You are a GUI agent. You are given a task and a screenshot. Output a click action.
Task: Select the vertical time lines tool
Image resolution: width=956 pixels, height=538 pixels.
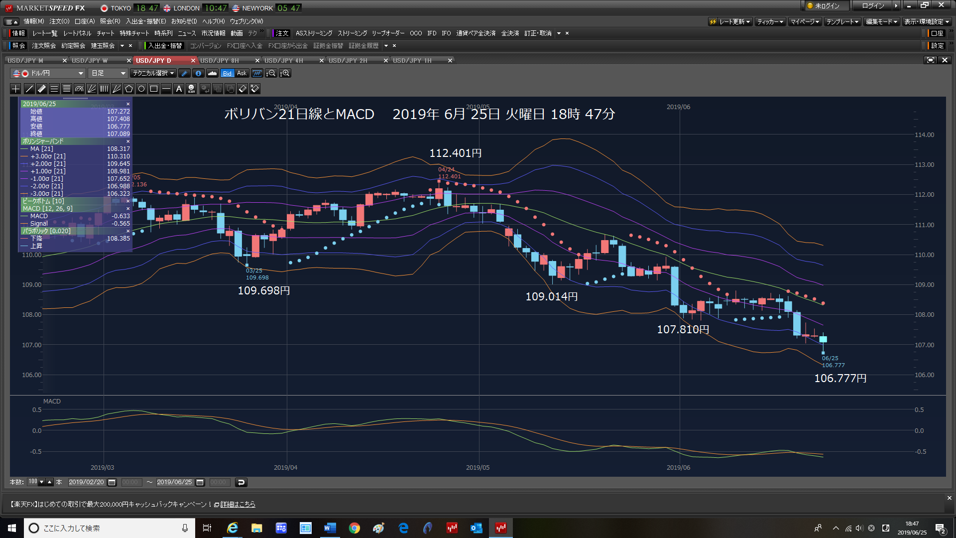coord(104,89)
